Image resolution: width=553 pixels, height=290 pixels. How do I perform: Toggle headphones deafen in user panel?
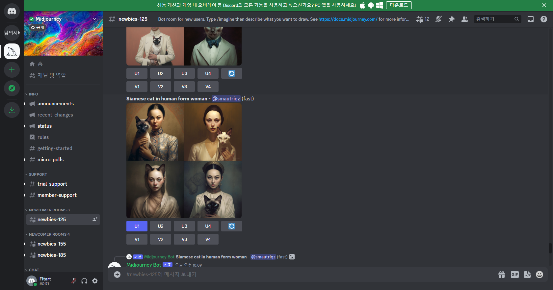coord(84,281)
